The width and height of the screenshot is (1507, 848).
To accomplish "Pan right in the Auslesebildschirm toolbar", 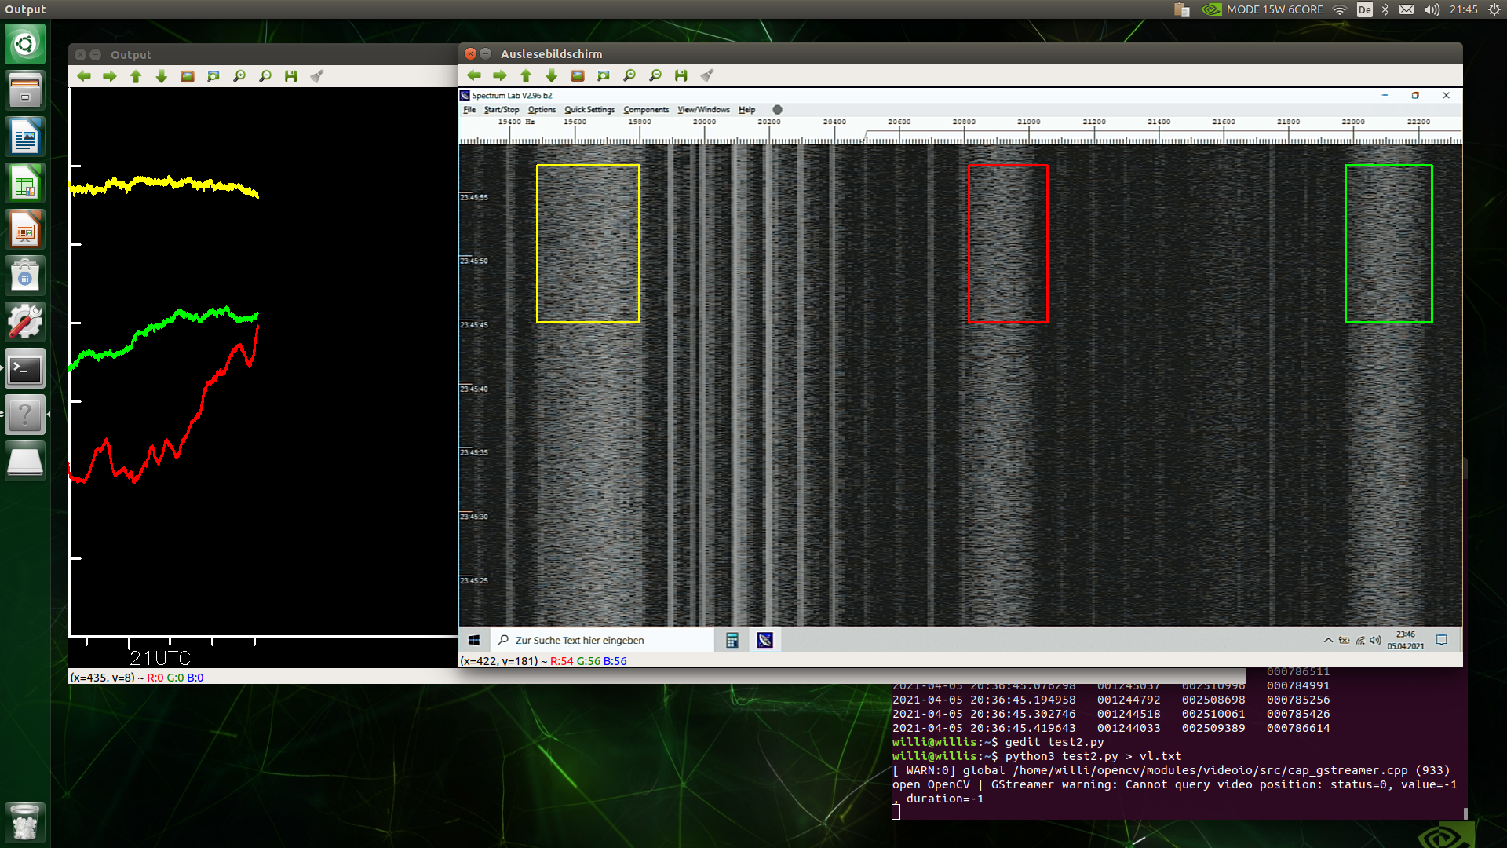I will (500, 75).
